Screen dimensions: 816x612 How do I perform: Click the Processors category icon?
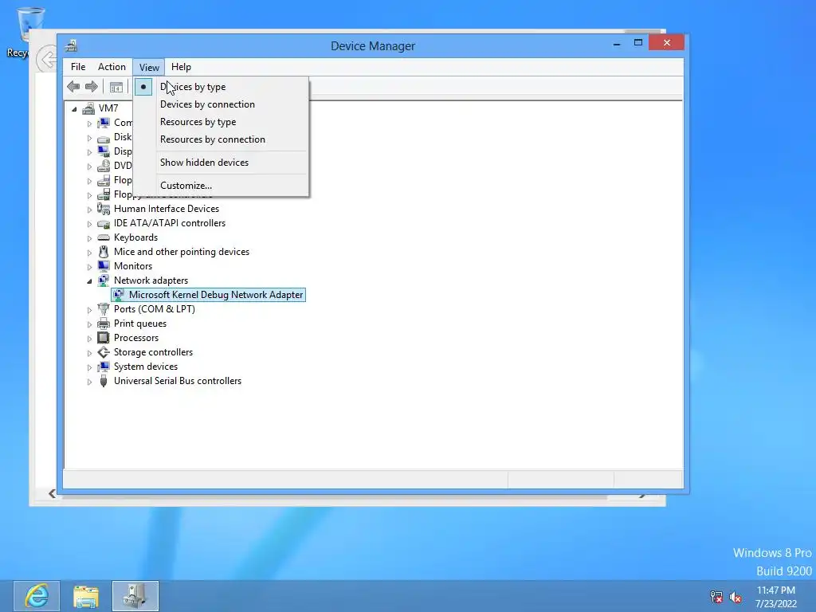click(x=104, y=338)
